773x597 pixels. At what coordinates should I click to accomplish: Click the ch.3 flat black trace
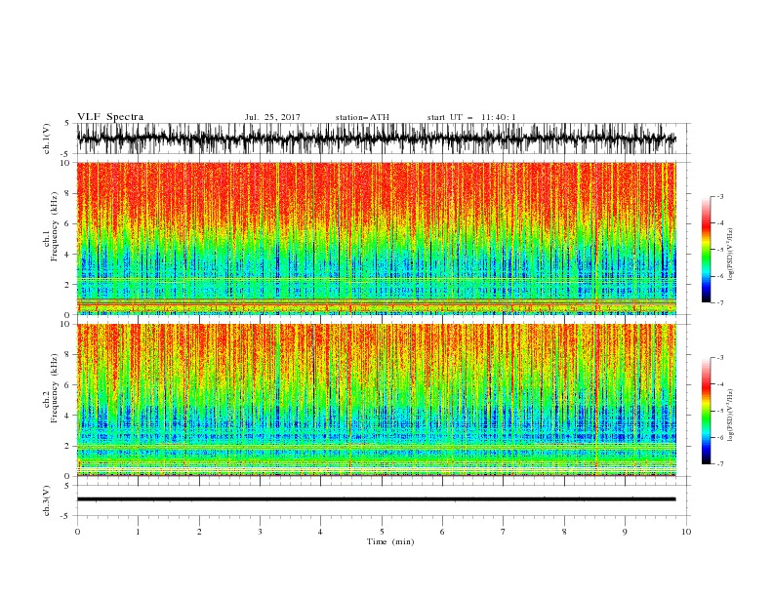(376, 499)
